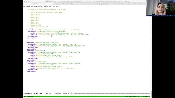The image size is (175, 98).
Task: Click the 'Closed IVR' comment
Action: click(69, 68)
